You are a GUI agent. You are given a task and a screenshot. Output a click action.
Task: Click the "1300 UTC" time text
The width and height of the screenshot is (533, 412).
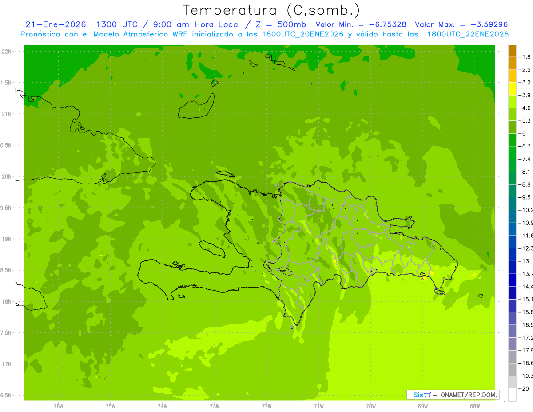(118, 24)
